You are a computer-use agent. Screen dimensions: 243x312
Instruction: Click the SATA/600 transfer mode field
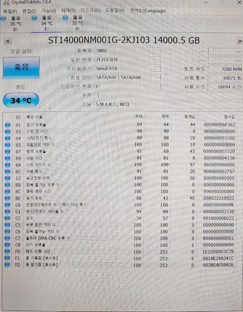pyautogui.click(x=128, y=77)
